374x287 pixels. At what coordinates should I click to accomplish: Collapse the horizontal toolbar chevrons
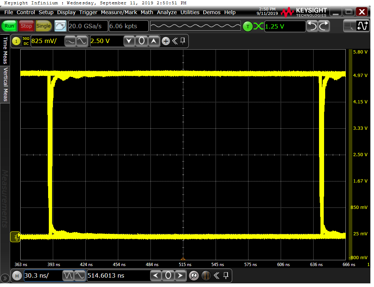coord(216,276)
